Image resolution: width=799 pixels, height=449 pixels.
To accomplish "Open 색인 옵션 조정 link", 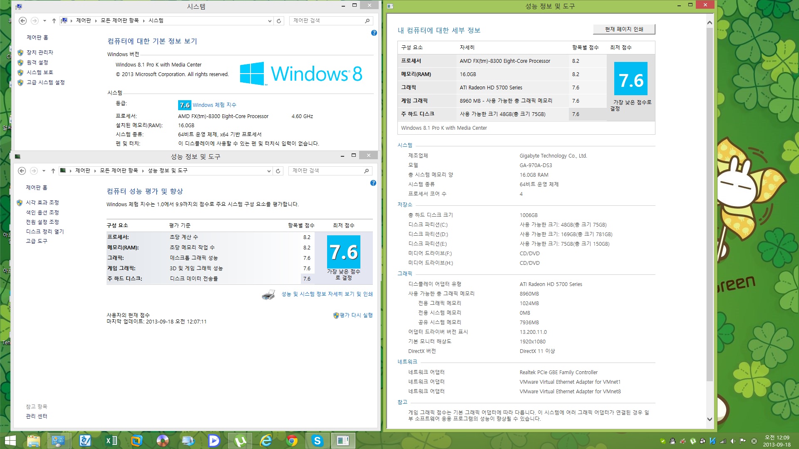I will [42, 212].
